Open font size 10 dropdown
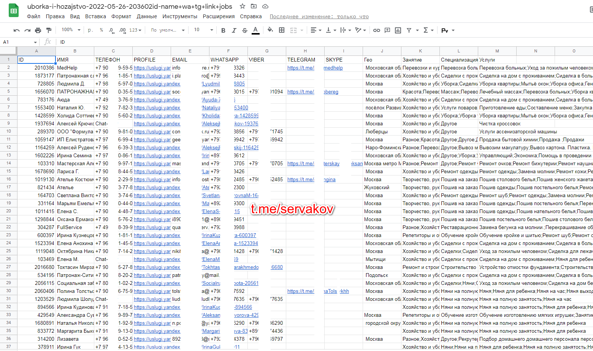The image size is (593, 351). (x=203, y=30)
